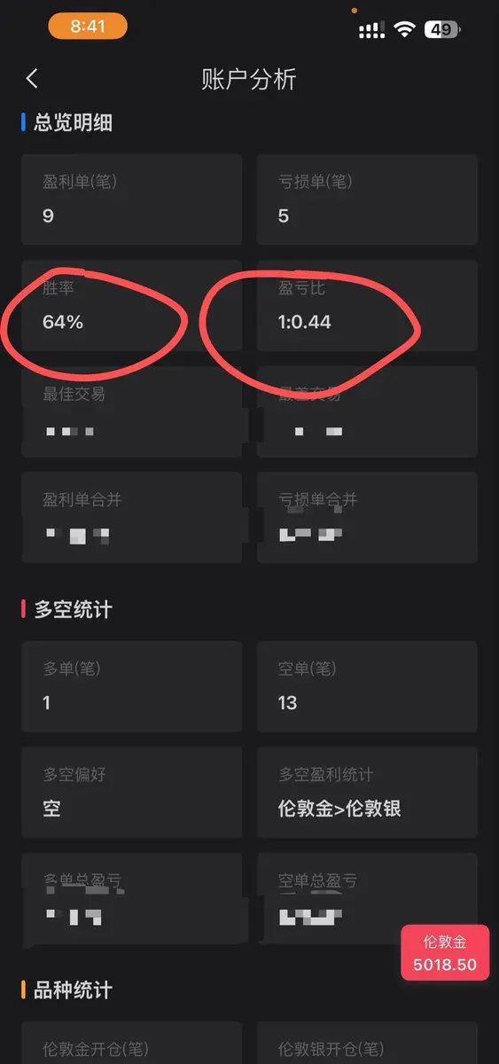
Task: Tap the Wi-Fi status icon
Action: pyautogui.click(x=406, y=29)
